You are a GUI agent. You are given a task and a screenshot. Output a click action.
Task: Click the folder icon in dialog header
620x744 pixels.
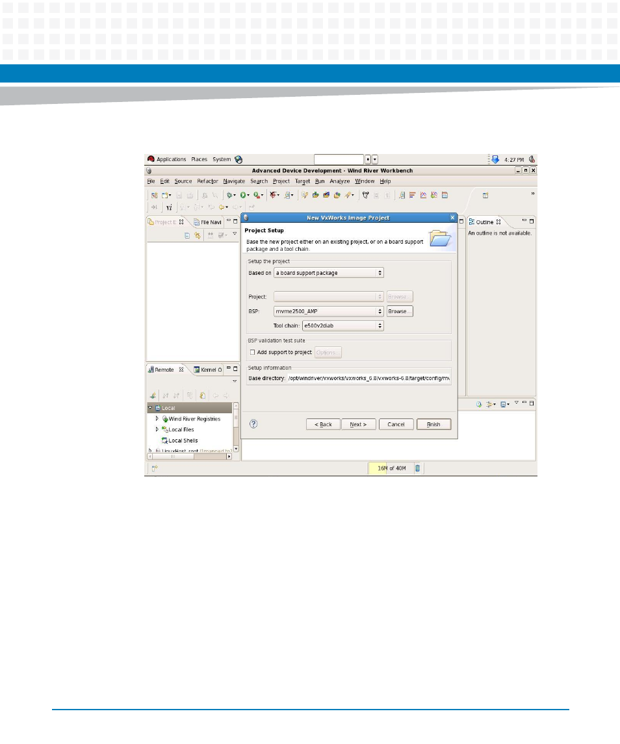pyautogui.click(x=439, y=238)
